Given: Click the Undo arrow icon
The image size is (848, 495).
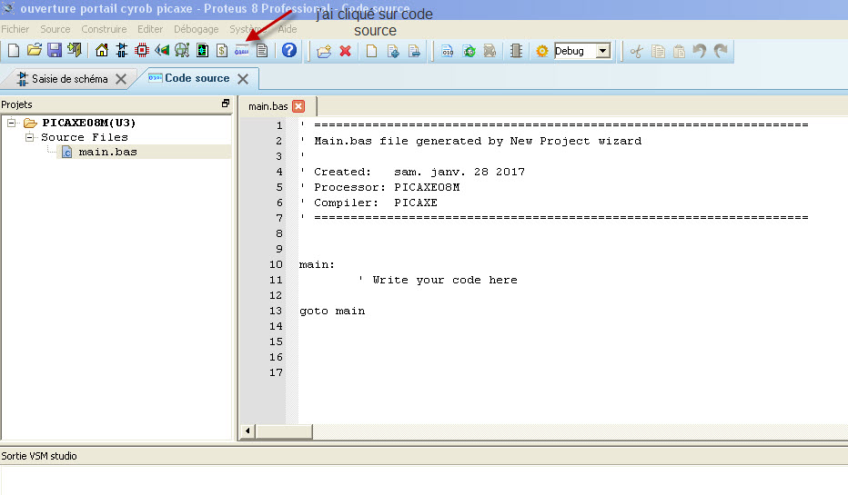Looking at the screenshot, I should (700, 51).
